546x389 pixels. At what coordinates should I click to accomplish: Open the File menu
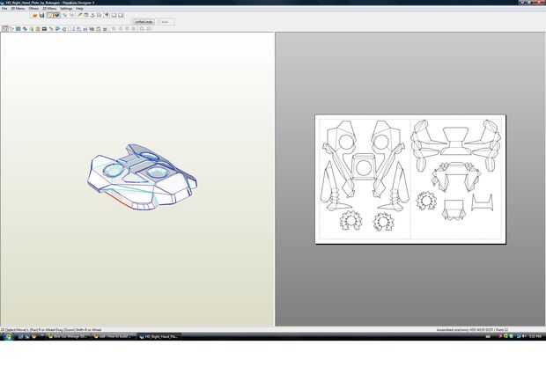pyautogui.click(x=4, y=8)
